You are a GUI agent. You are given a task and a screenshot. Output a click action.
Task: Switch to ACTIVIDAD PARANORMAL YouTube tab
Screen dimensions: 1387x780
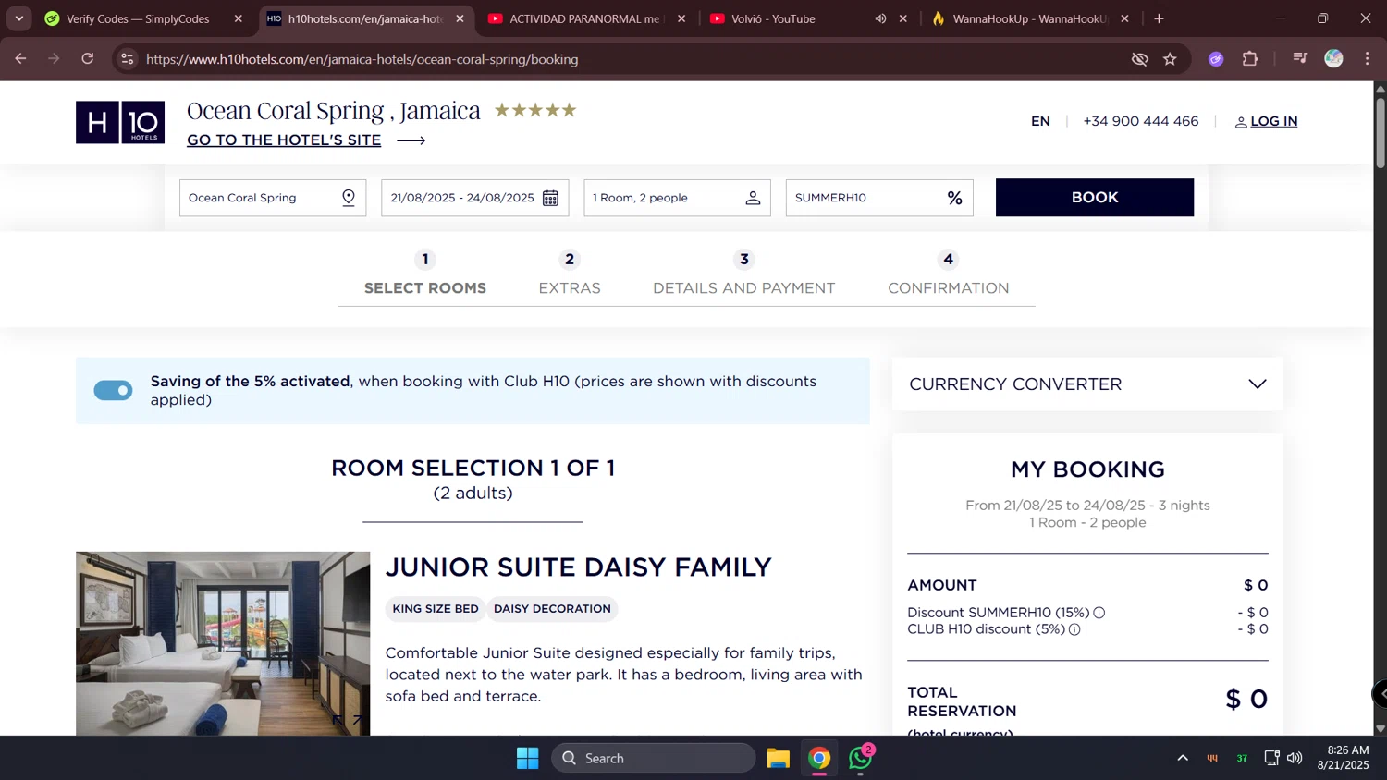pos(584,18)
